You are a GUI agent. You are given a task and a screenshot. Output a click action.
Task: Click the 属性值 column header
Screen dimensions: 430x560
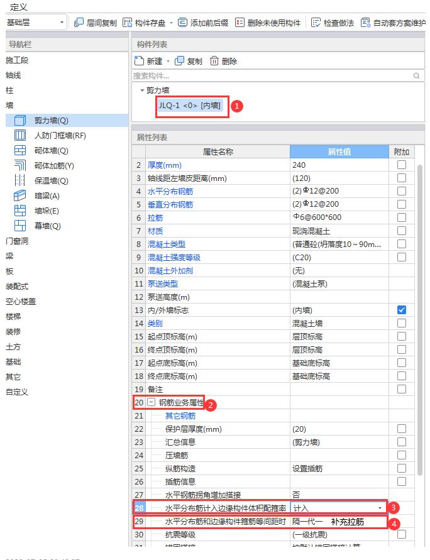339,152
